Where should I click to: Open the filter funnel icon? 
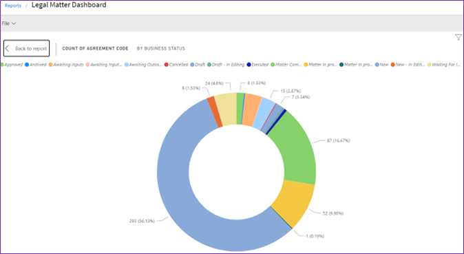click(x=458, y=37)
